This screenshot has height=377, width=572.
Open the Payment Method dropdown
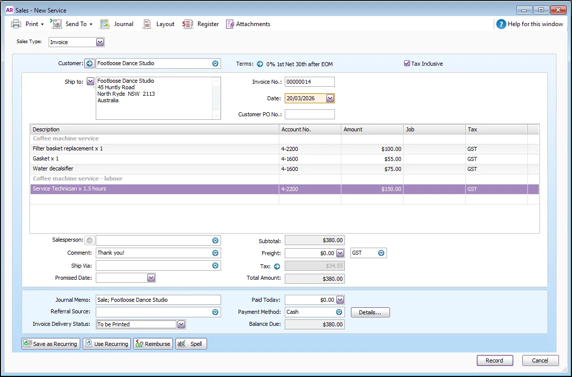coord(339,312)
